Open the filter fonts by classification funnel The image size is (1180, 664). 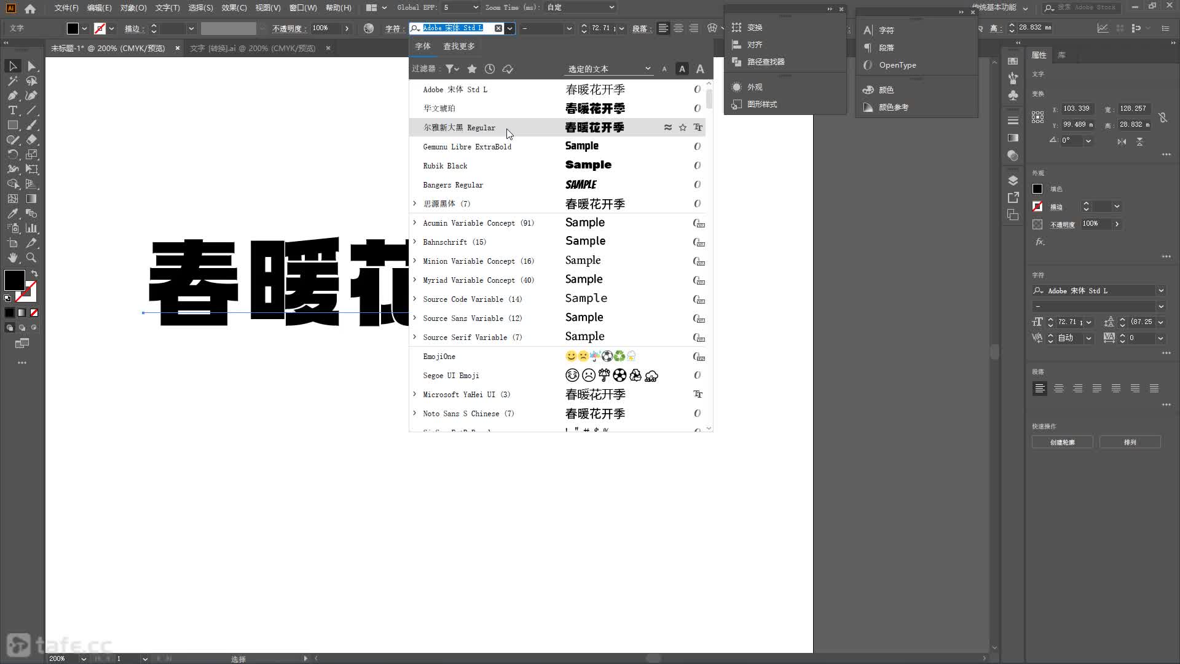click(x=452, y=69)
